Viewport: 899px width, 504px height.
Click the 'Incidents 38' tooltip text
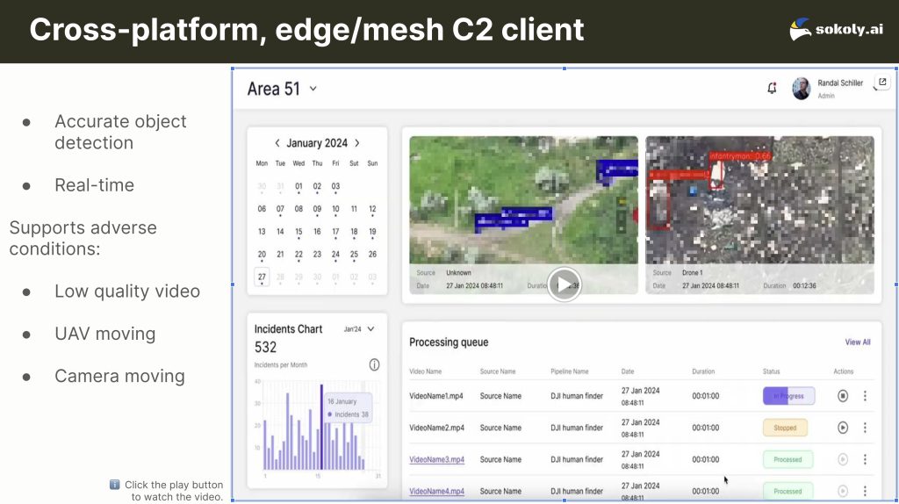click(351, 414)
